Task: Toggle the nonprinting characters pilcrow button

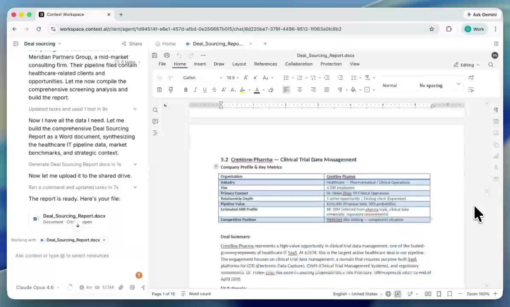Action: click(367, 78)
